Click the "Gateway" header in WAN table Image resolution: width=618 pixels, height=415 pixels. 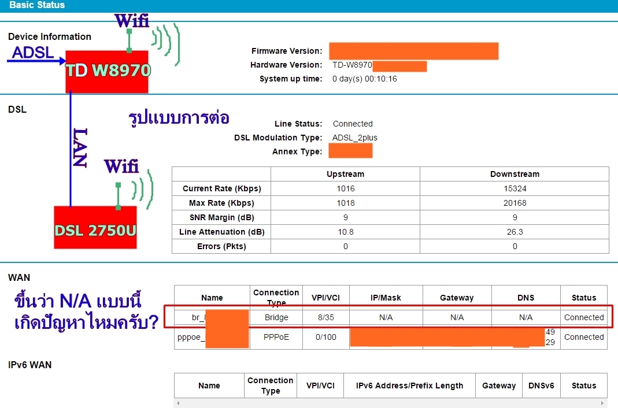point(457,298)
